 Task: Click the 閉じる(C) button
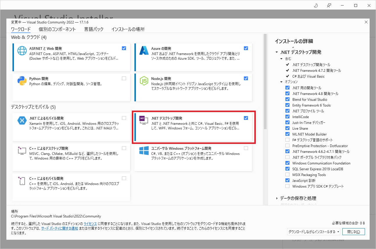click(353, 232)
